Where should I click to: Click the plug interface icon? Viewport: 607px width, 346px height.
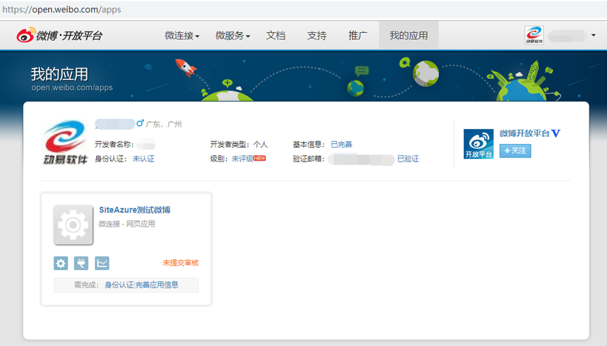point(81,263)
